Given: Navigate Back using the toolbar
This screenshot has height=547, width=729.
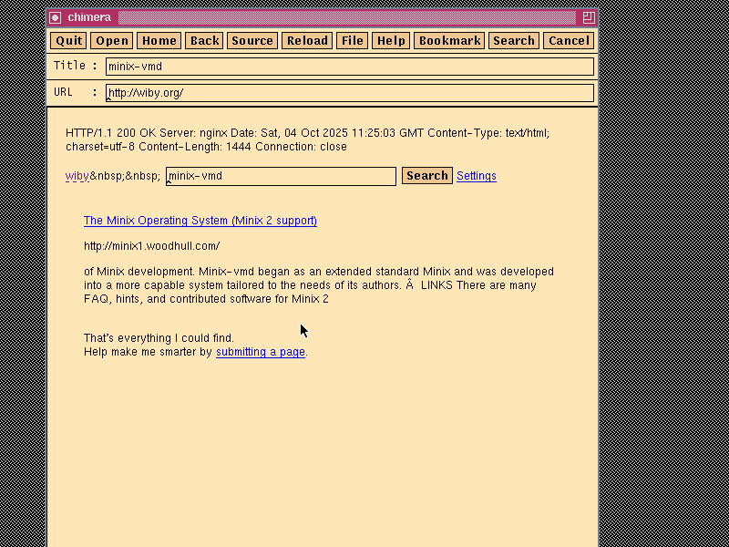Looking at the screenshot, I should pyautogui.click(x=204, y=40).
